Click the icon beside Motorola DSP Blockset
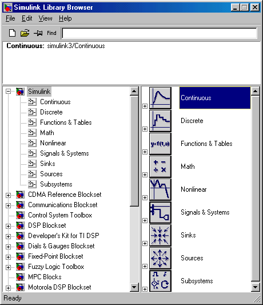The image size is (263, 305). coord(20,287)
